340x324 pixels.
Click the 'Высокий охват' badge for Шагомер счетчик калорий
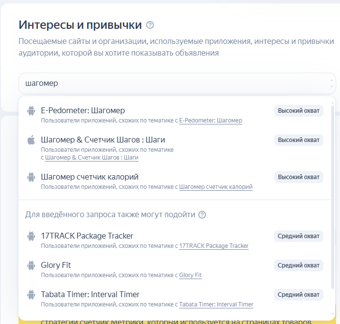point(299,177)
